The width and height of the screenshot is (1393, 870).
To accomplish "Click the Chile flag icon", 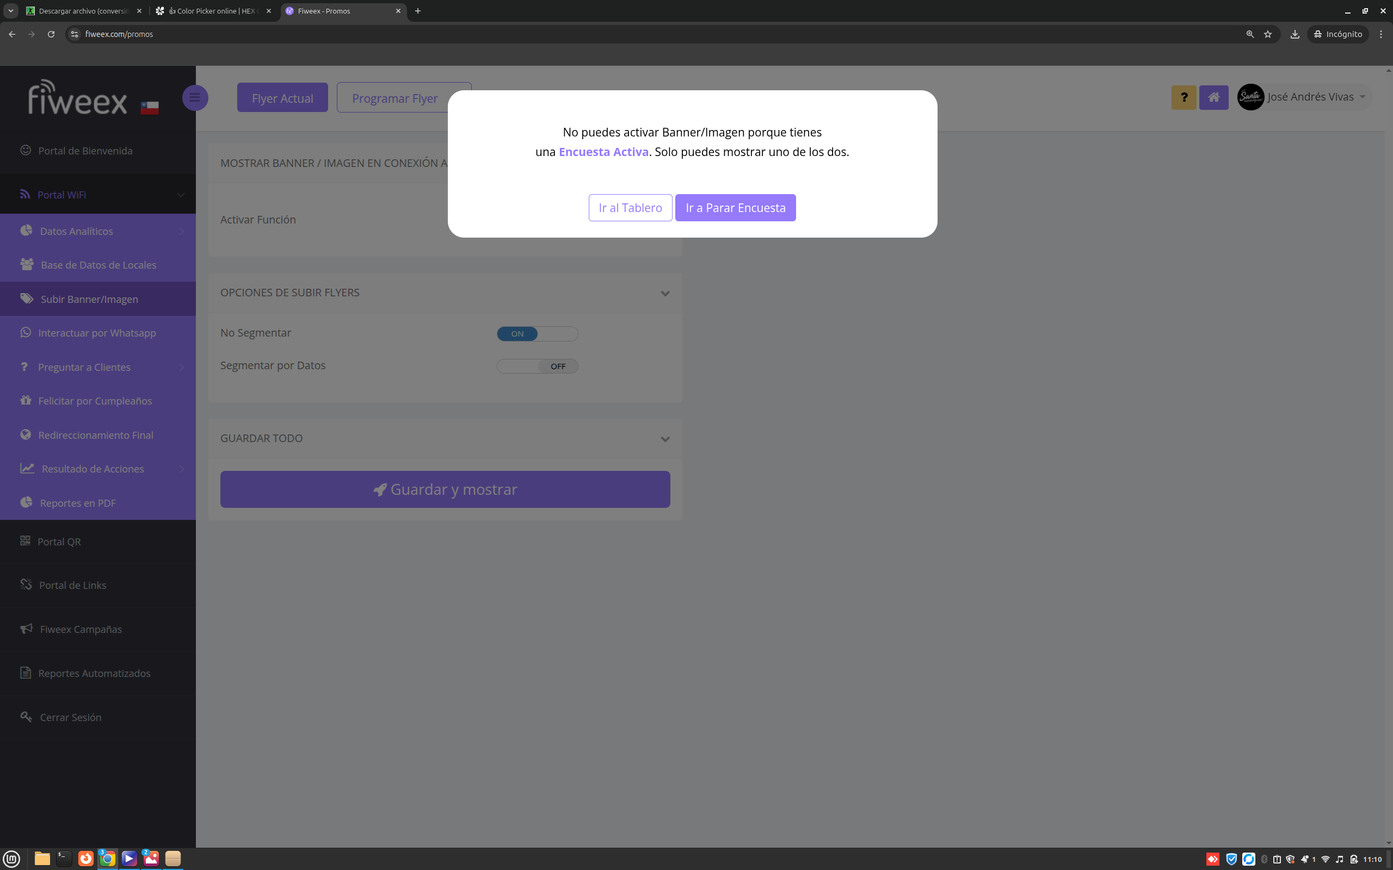I will click(x=150, y=108).
